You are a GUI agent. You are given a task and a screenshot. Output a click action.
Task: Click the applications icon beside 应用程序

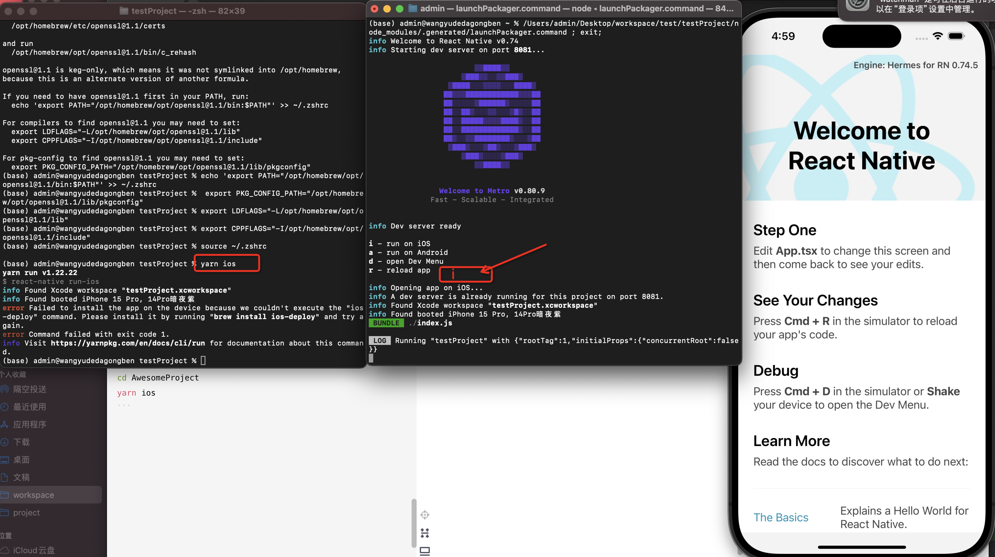[x=4, y=425]
